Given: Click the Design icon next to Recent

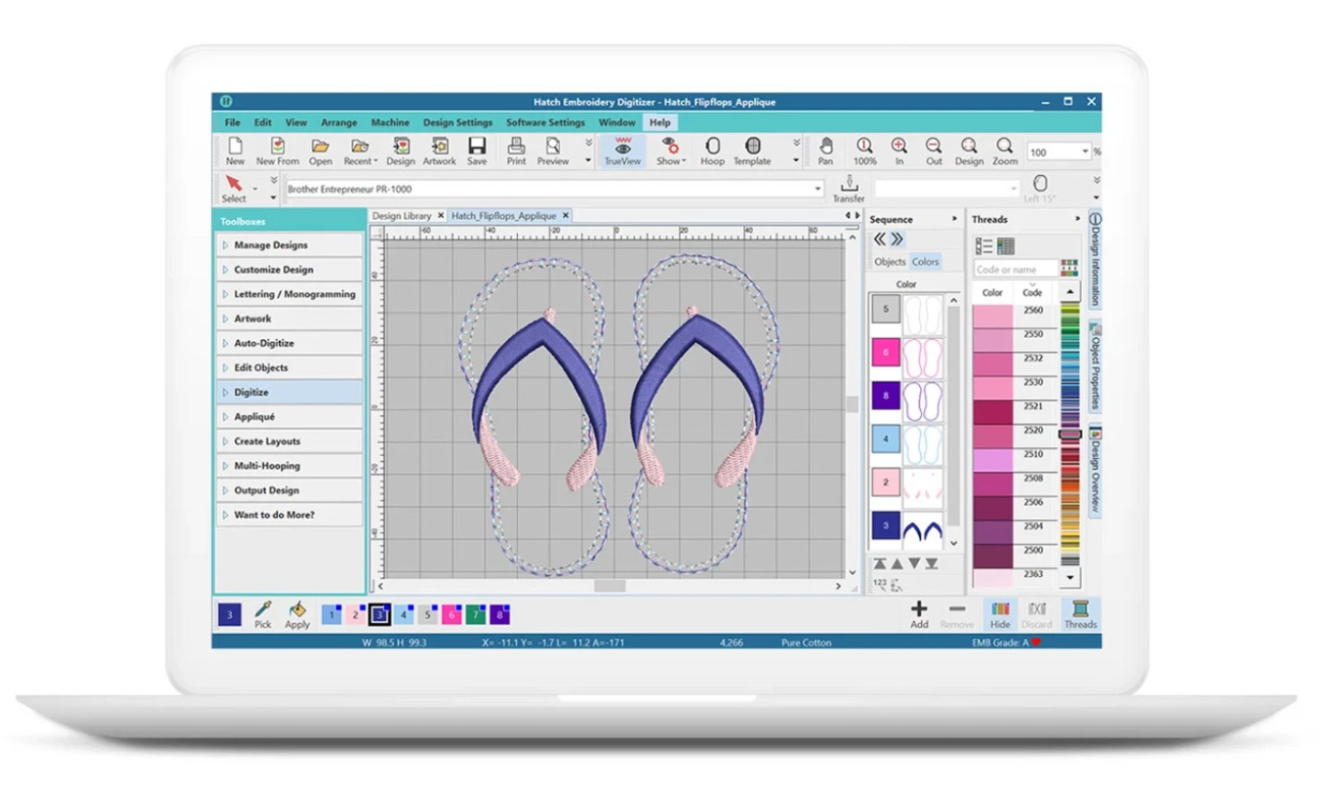Looking at the screenshot, I should (400, 150).
